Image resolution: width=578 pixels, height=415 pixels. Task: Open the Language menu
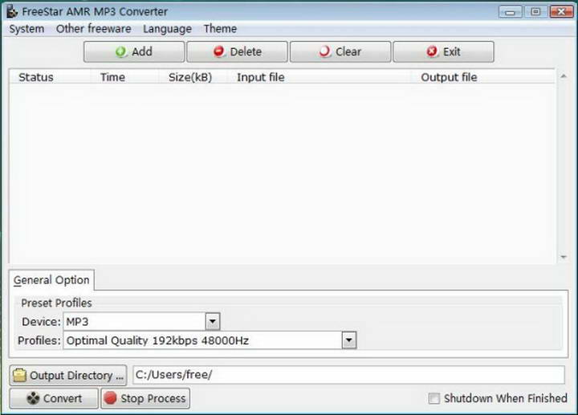pos(167,29)
